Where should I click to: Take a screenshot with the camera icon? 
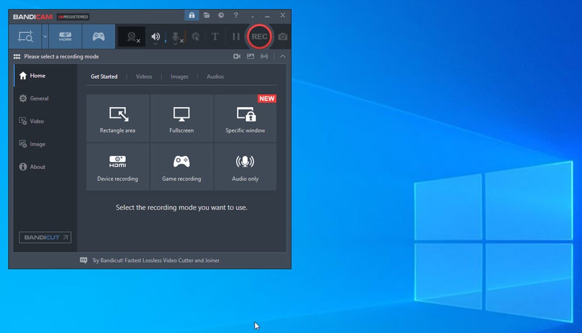coord(283,37)
